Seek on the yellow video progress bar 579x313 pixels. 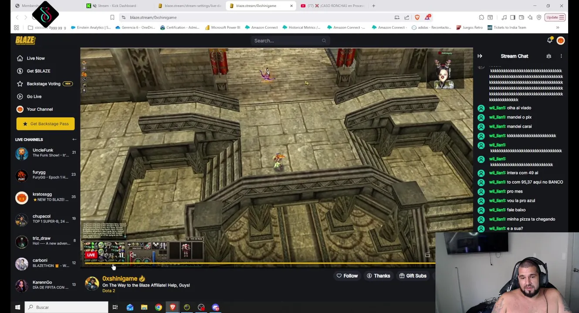[x=260, y=263]
